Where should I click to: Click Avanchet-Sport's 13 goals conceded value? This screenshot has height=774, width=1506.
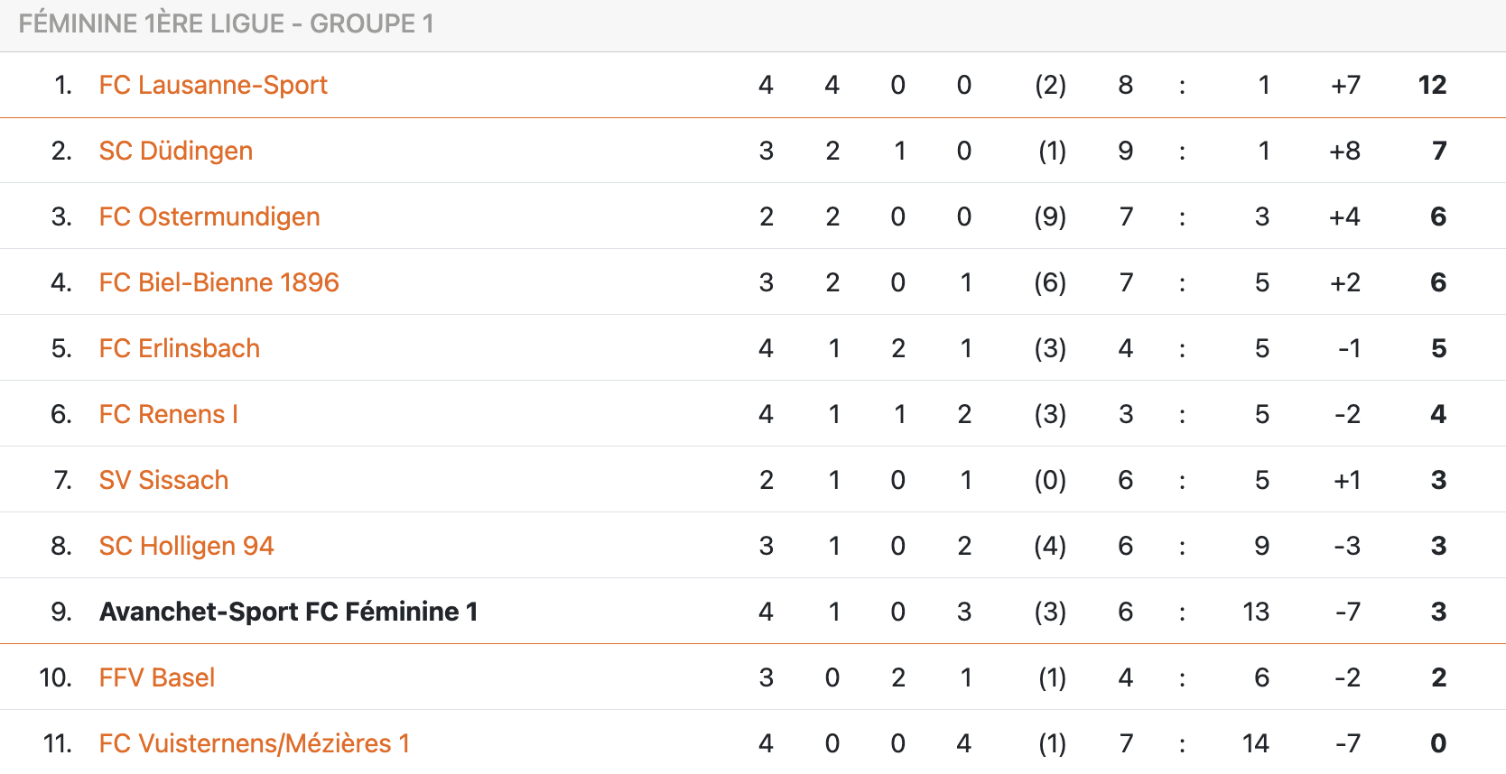1256,612
